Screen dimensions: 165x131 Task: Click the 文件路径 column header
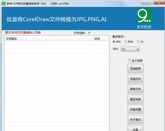(x=49, y=39)
